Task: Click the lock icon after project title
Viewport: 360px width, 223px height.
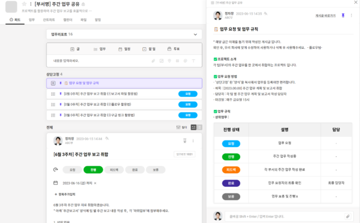Action: coord(83,4)
